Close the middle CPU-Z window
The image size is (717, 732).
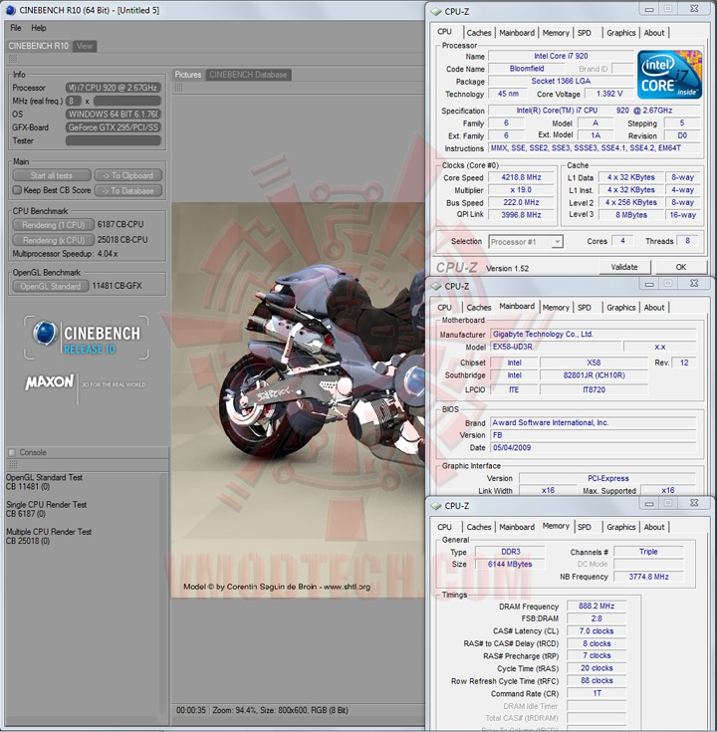694,284
